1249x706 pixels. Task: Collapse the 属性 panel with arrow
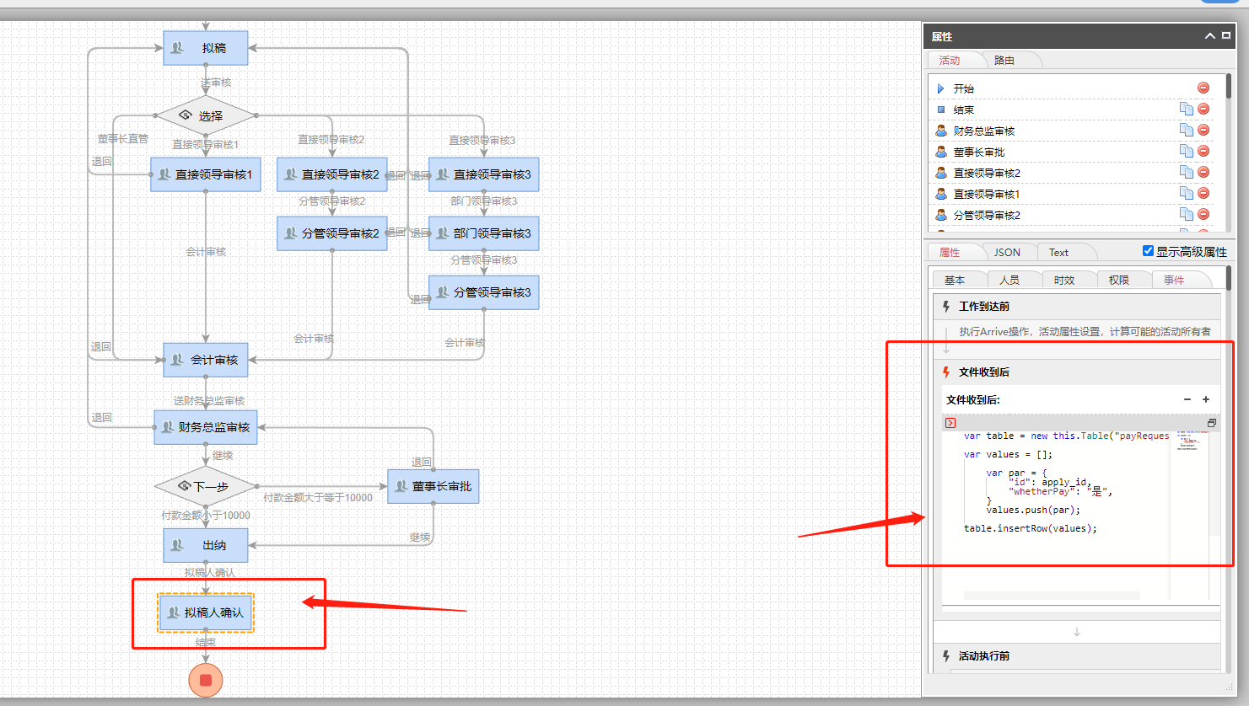[1210, 36]
